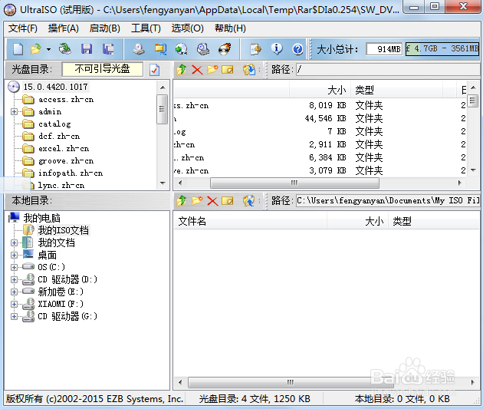This screenshot has height=409, width=483.
Task: Expand the CD 驱动器 (G:) node
Action: 14,316
